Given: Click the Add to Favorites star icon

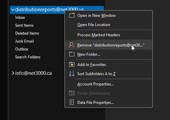Looking at the screenshot, I should click(x=72, y=64).
